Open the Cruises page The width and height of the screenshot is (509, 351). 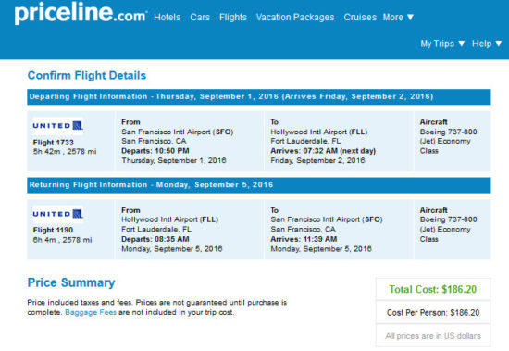coord(360,18)
